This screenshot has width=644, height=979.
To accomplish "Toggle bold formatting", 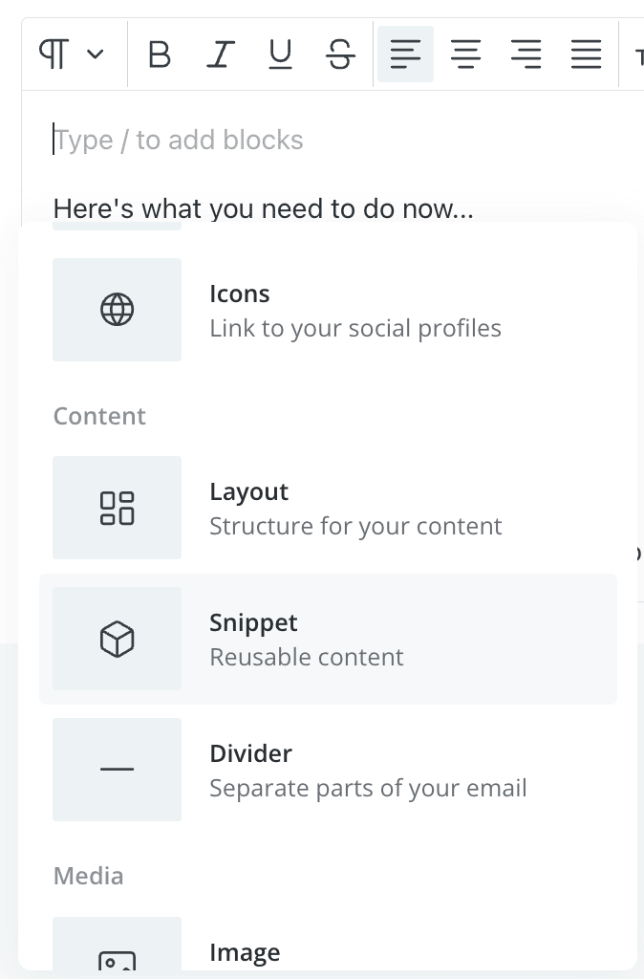I will coord(160,54).
